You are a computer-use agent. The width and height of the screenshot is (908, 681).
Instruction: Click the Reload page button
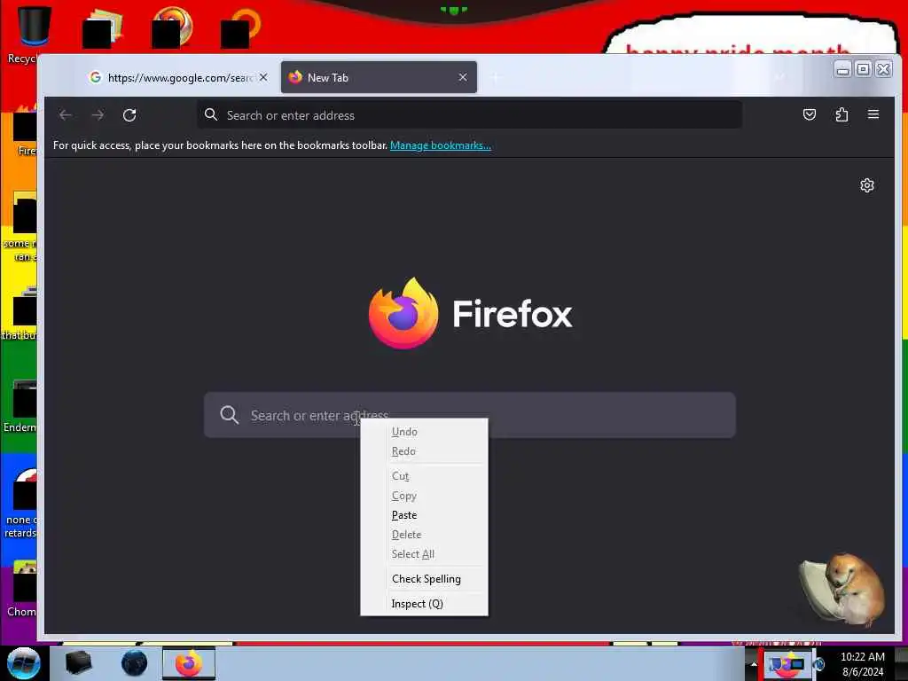(x=129, y=115)
